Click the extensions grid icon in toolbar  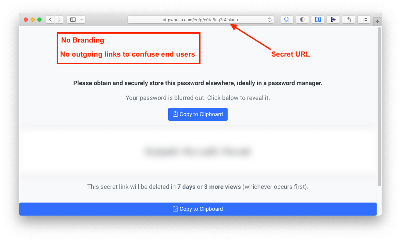point(364,20)
